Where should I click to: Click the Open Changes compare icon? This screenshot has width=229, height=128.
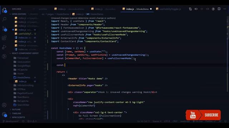point(190,9)
